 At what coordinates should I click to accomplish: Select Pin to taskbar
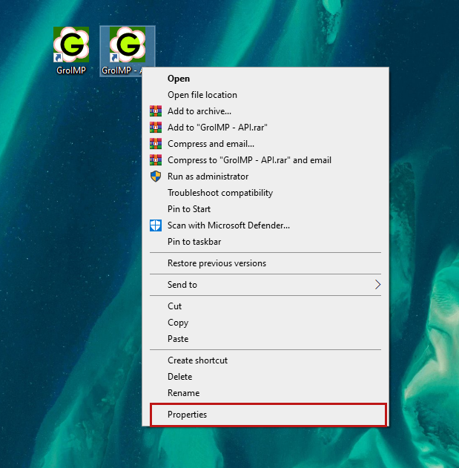[x=194, y=242]
